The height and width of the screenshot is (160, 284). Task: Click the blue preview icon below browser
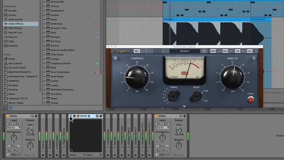click(11, 108)
